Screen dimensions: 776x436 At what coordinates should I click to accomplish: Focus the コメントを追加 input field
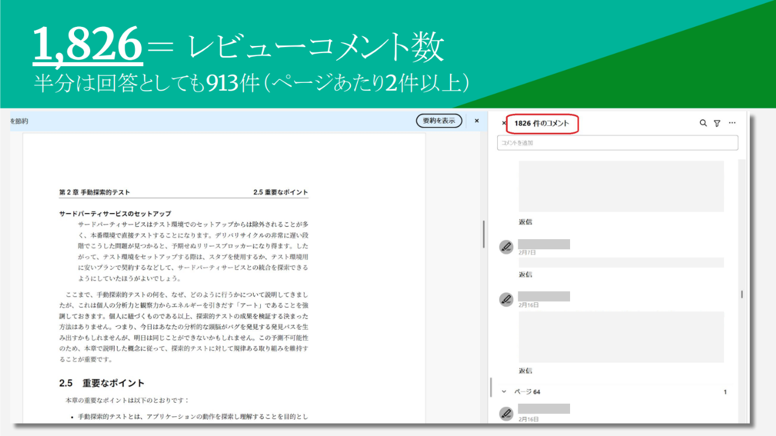617,143
